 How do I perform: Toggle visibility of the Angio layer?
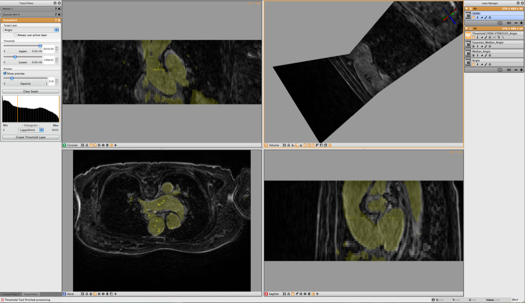[473, 64]
